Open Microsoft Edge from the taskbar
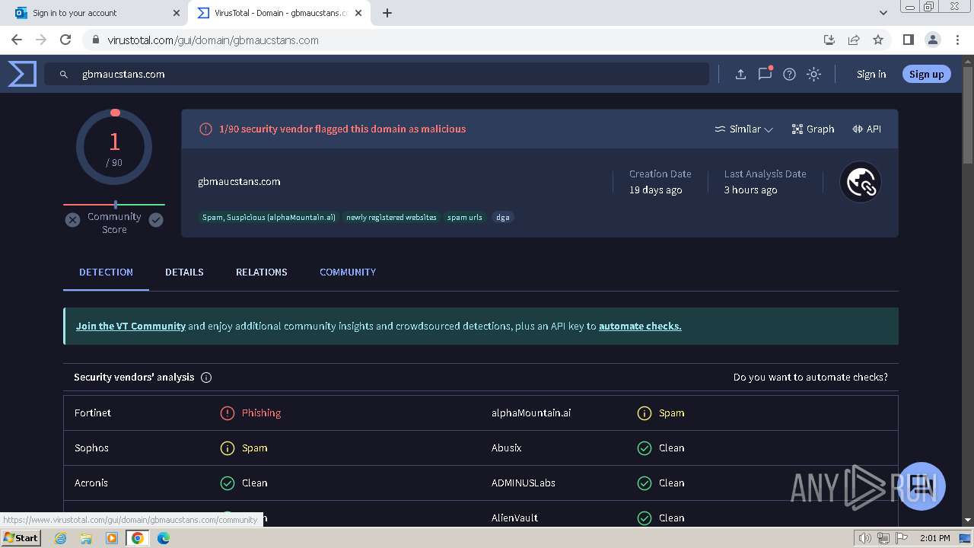Viewport: 974px width, 548px height. point(163,538)
